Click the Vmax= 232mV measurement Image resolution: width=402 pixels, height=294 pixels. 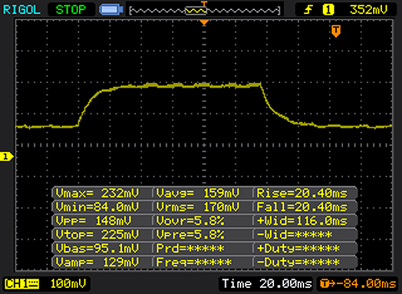[x=97, y=193]
